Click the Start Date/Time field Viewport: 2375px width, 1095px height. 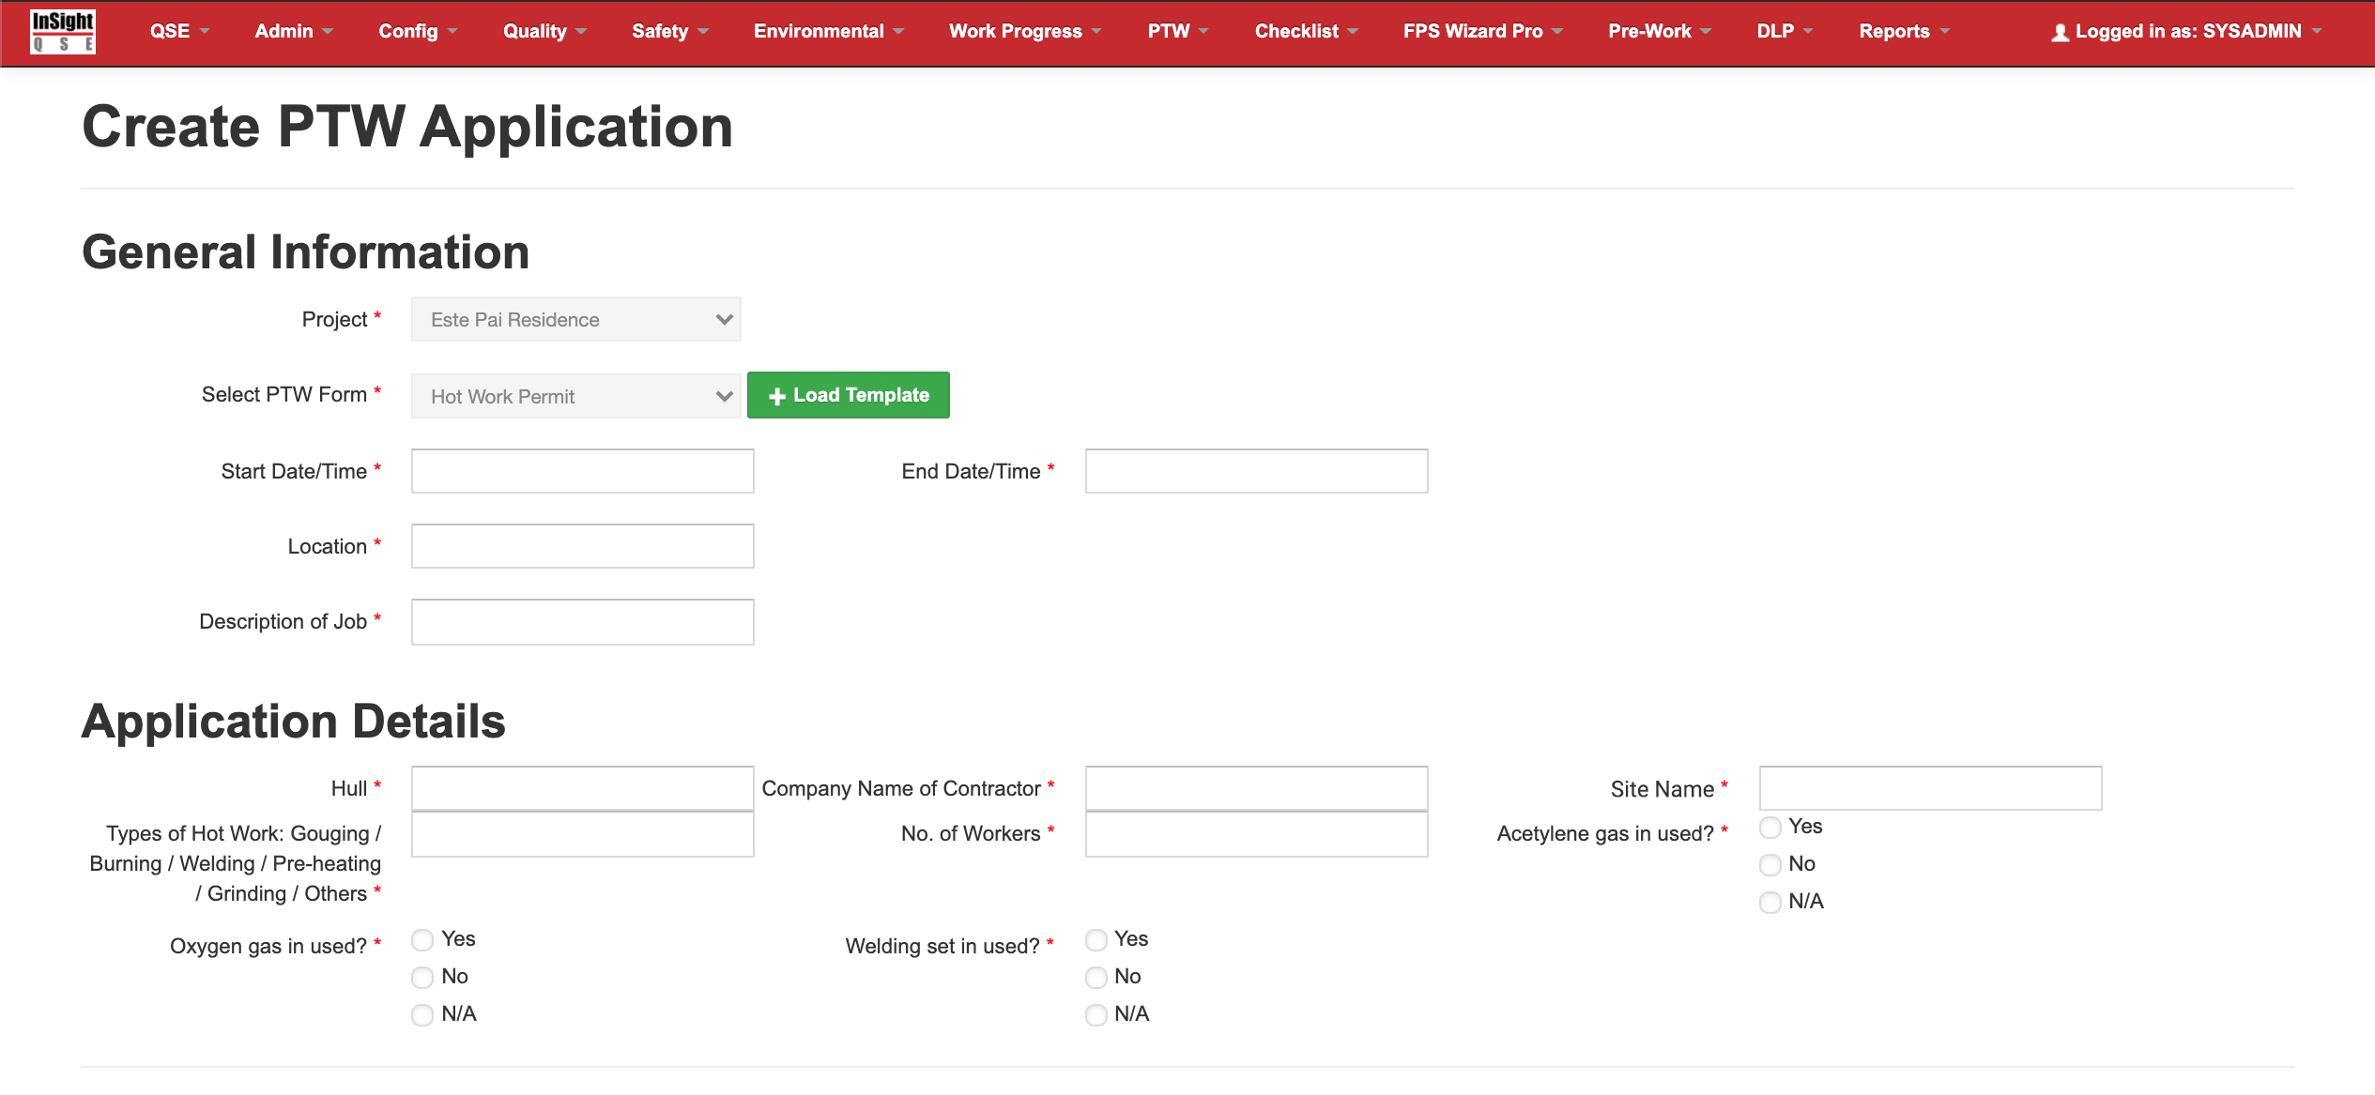582,471
